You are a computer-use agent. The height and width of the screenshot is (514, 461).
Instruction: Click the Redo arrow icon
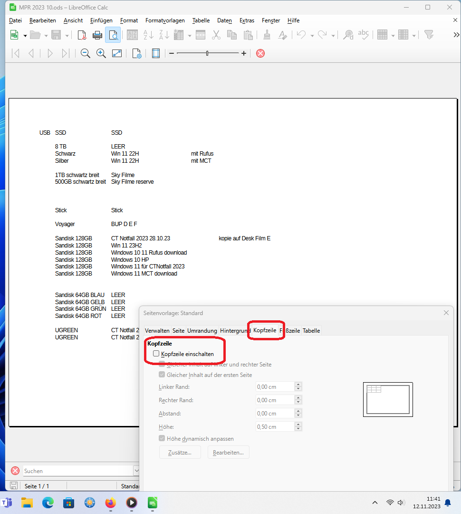click(x=323, y=35)
